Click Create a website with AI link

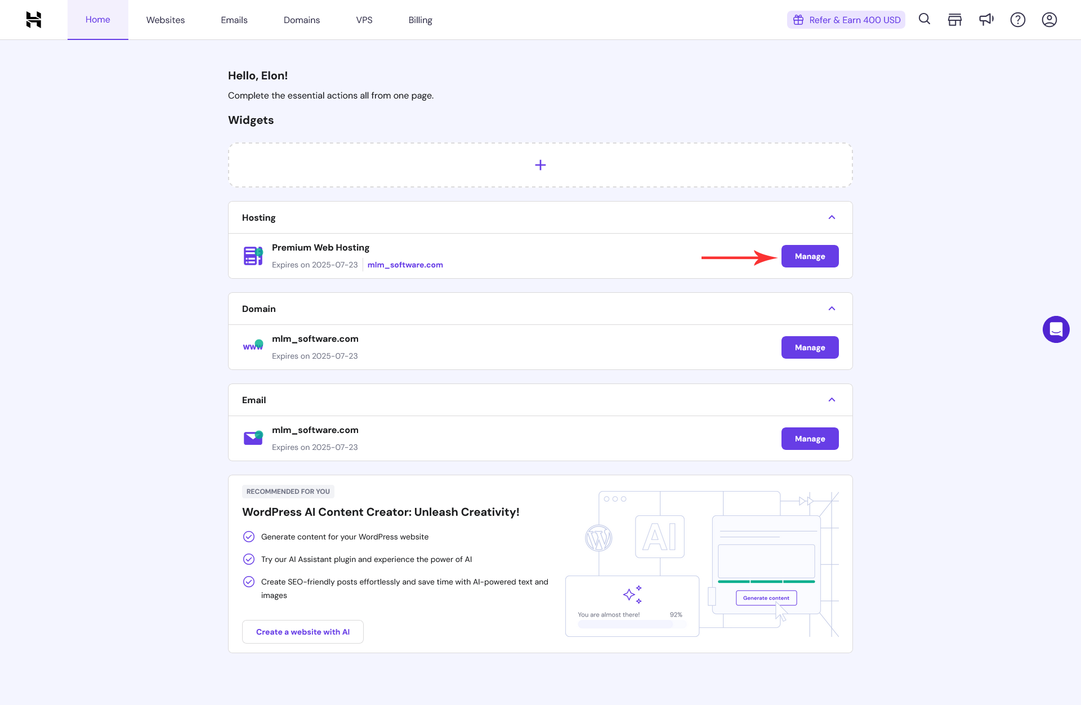pos(302,632)
